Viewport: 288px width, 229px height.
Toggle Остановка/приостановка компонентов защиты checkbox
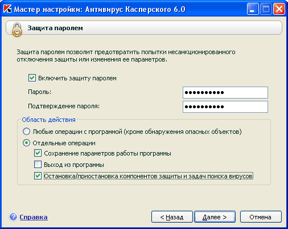pyautogui.click(x=38, y=176)
